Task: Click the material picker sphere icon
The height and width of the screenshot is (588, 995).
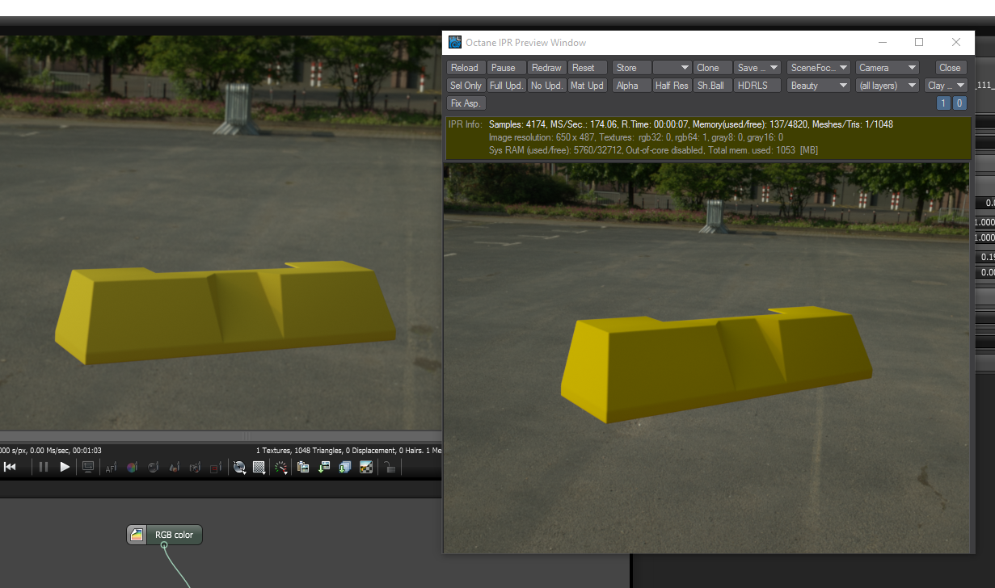Action: click(x=153, y=467)
